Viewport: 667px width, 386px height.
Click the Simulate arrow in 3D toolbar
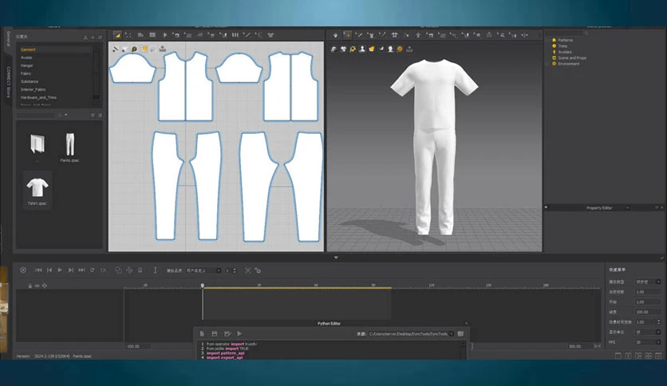tap(336, 35)
